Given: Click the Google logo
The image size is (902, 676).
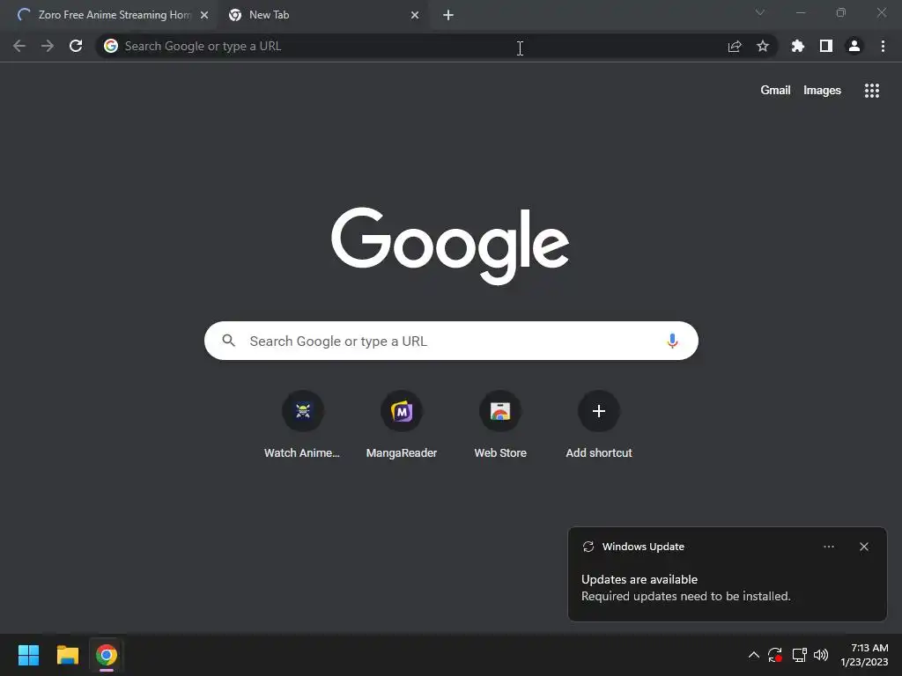Looking at the screenshot, I should click(x=450, y=246).
